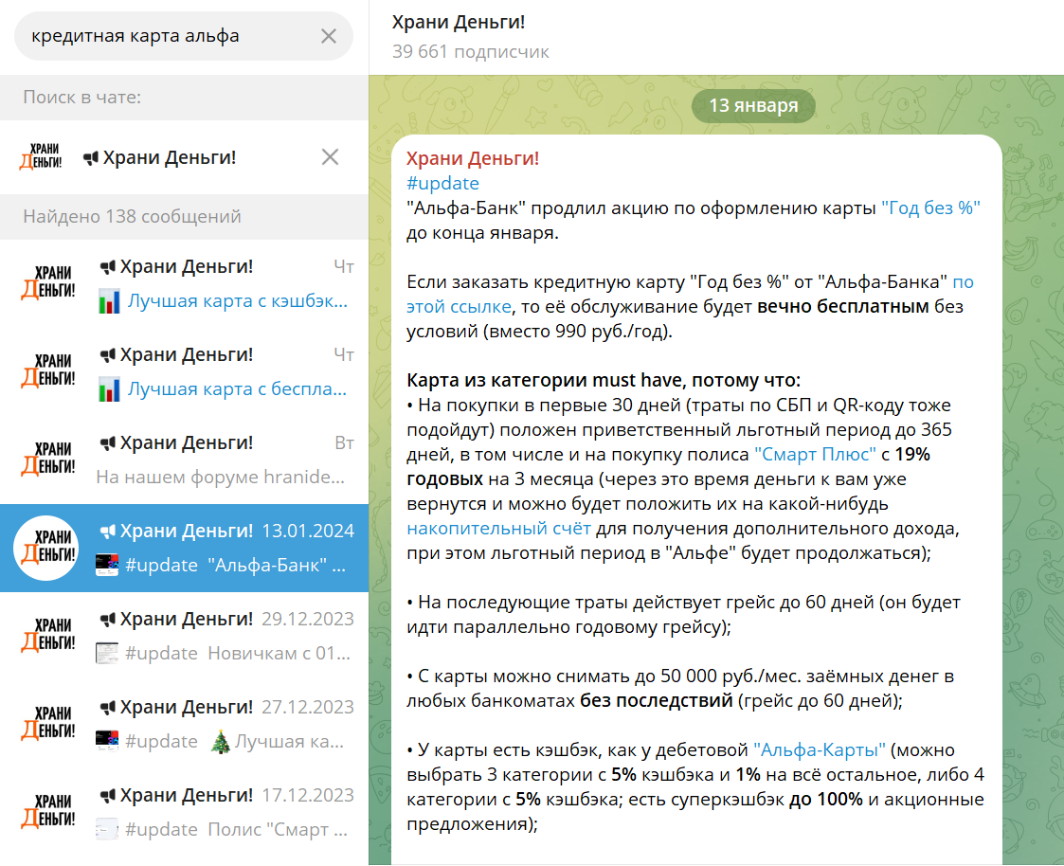Click the image thumbnail in the 27.12.2023 result
1064x866 pixels.
[107, 741]
